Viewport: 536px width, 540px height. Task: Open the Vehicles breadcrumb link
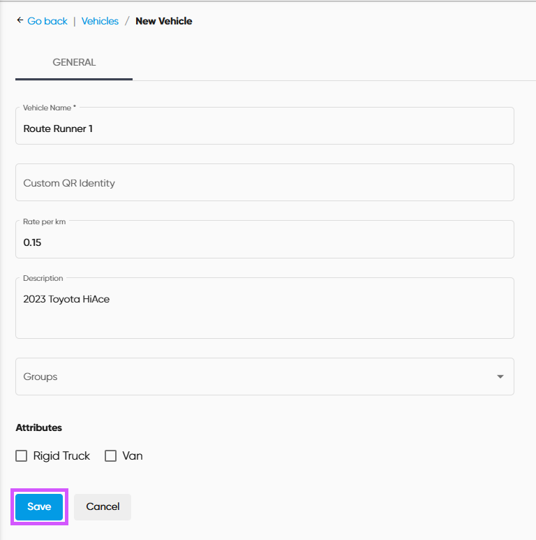(x=100, y=21)
